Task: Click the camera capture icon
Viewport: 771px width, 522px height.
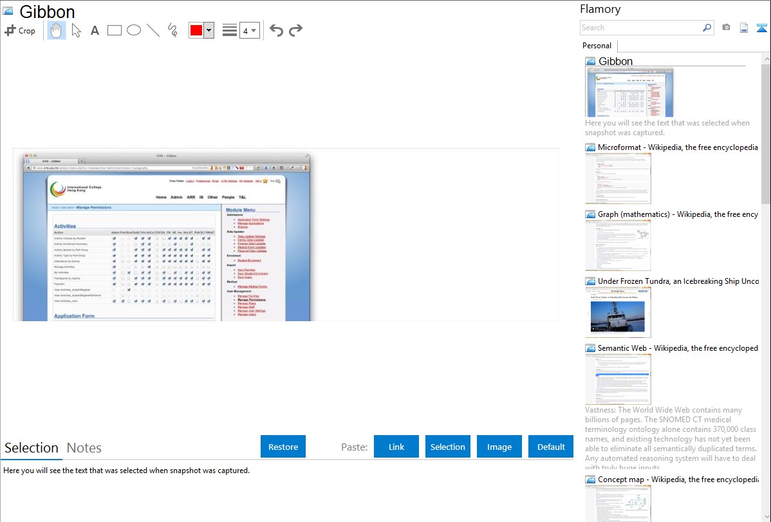Action: [726, 28]
